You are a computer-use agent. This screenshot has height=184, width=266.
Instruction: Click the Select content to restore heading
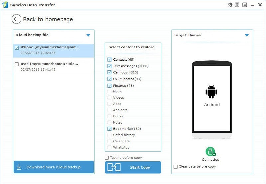pyautogui.click(x=131, y=47)
